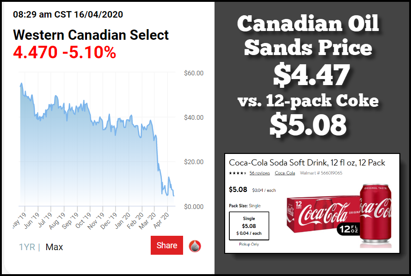This screenshot has height=276, width=411.
Task: Click the Pickup Only label
Action: (x=248, y=244)
